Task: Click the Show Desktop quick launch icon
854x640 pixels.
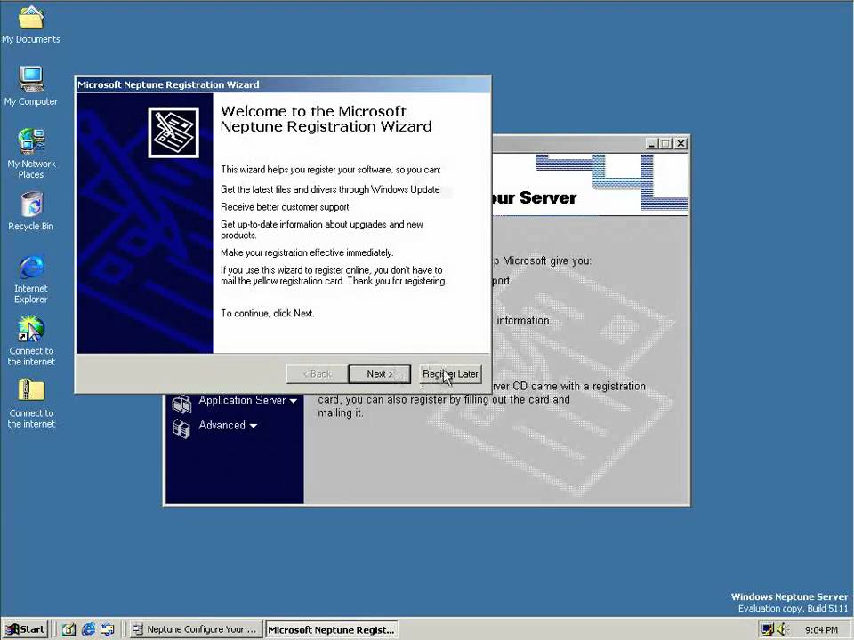Action: [68, 629]
